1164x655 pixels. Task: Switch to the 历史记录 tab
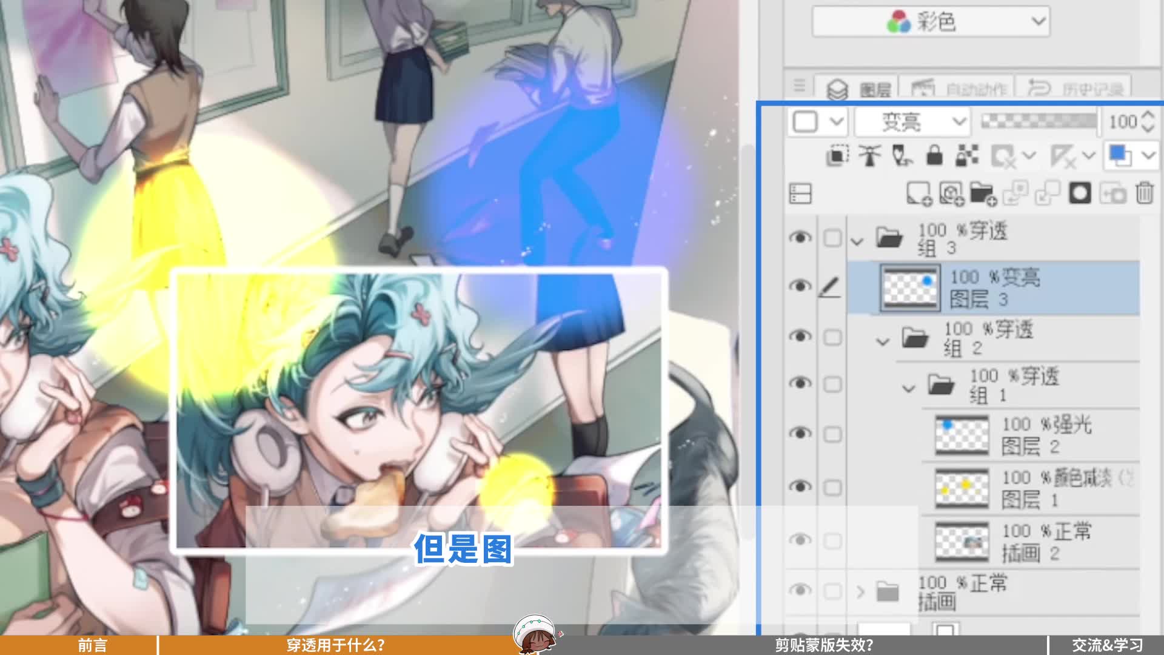(x=1074, y=89)
